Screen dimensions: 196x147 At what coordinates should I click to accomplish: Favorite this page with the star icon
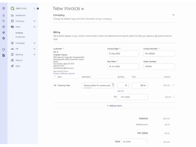tap(82, 9)
